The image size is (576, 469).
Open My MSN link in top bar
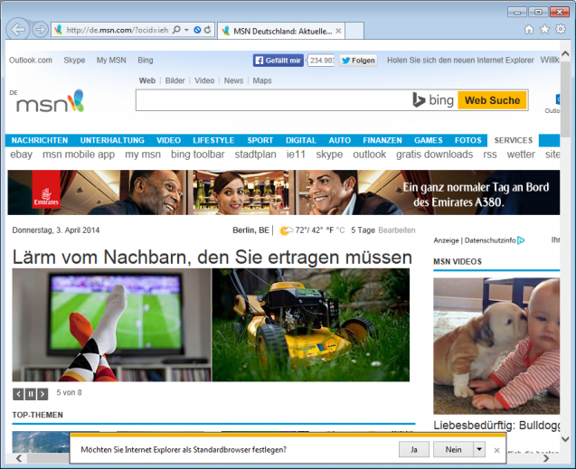click(111, 61)
